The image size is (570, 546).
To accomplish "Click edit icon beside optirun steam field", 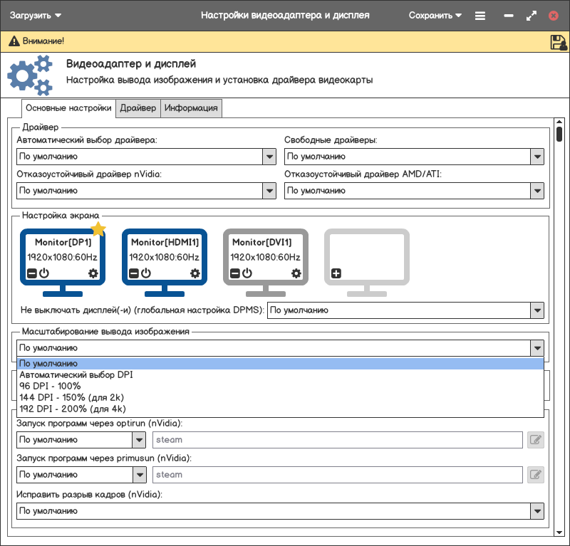I will [535, 440].
